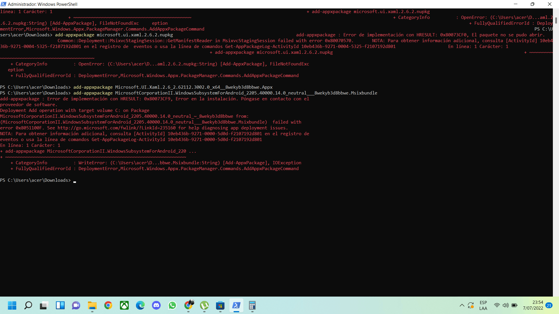Open Task View on the taskbar
Screen dimensions: 559x314
[44, 305]
